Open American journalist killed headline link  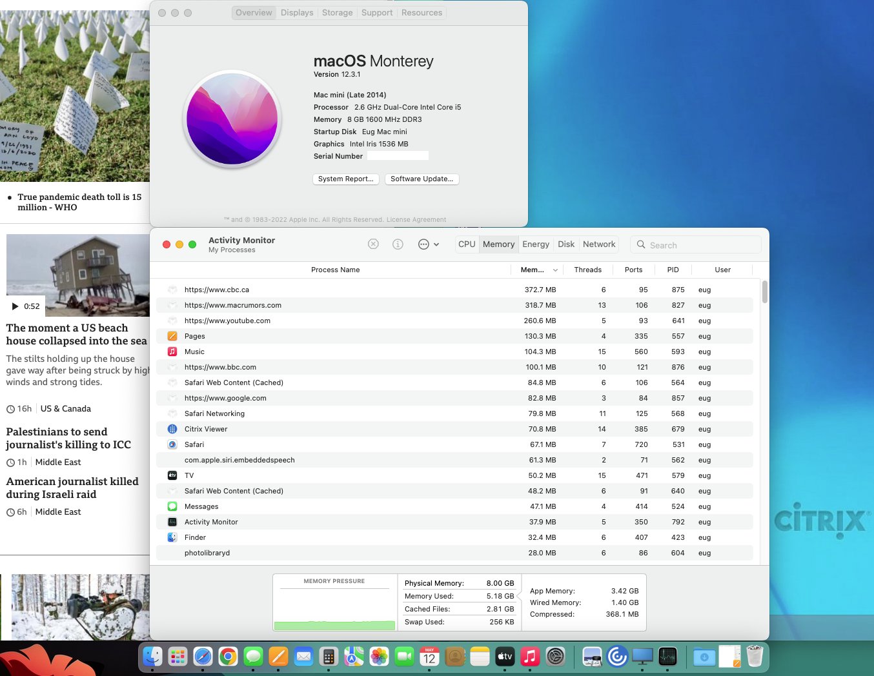tap(72, 488)
